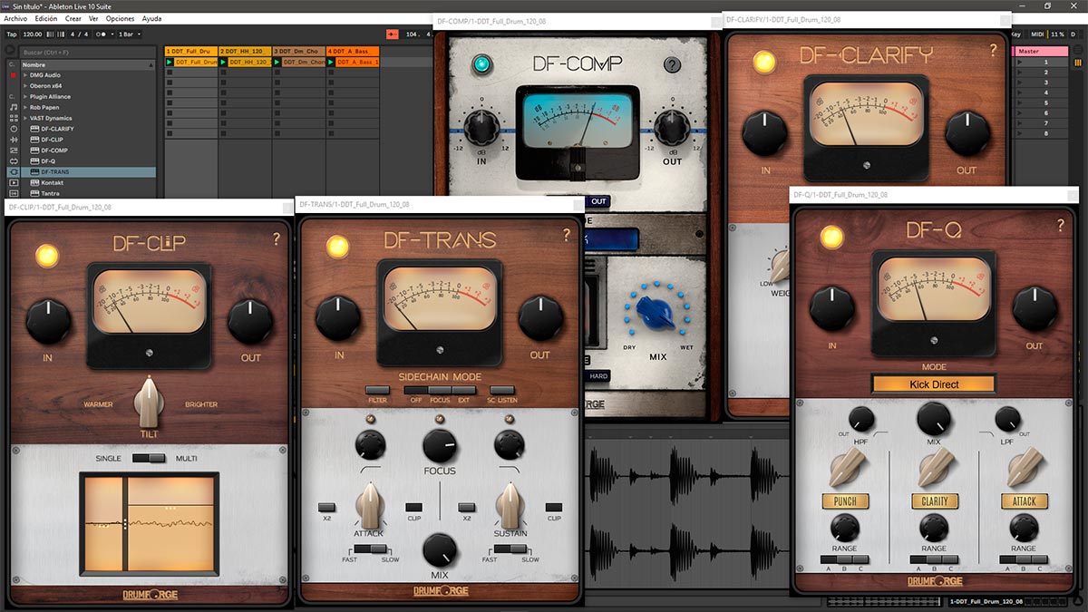Click the DF-TRANS Focus knob
Screen dimensions: 1088x612
click(439, 445)
